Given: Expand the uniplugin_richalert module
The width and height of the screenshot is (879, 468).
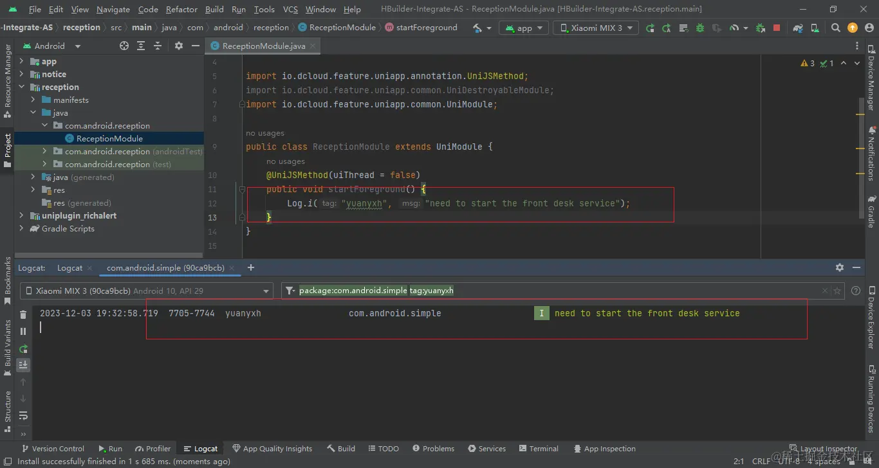Looking at the screenshot, I should pyautogui.click(x=21, y=215).
